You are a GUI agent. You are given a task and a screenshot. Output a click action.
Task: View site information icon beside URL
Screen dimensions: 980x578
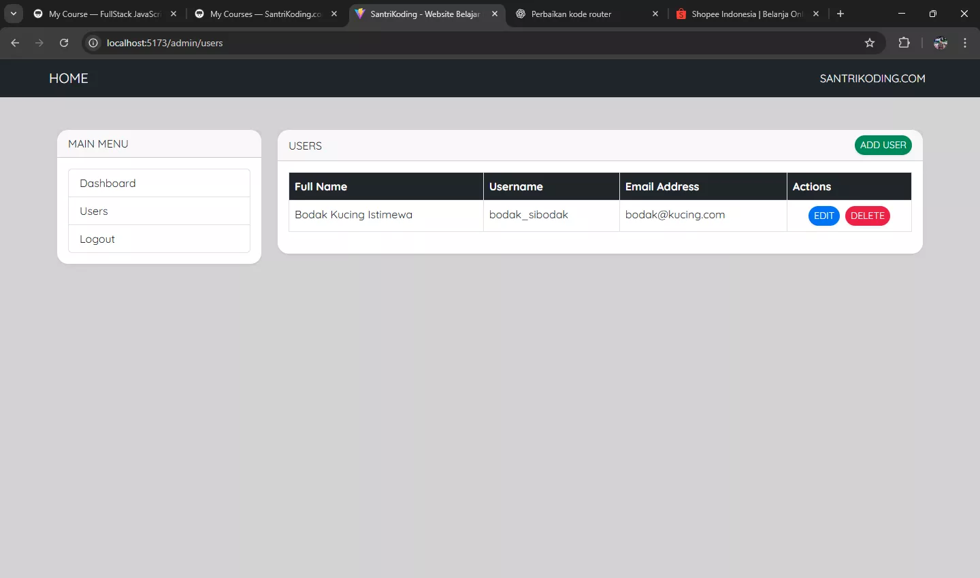[x=94, y=43]
